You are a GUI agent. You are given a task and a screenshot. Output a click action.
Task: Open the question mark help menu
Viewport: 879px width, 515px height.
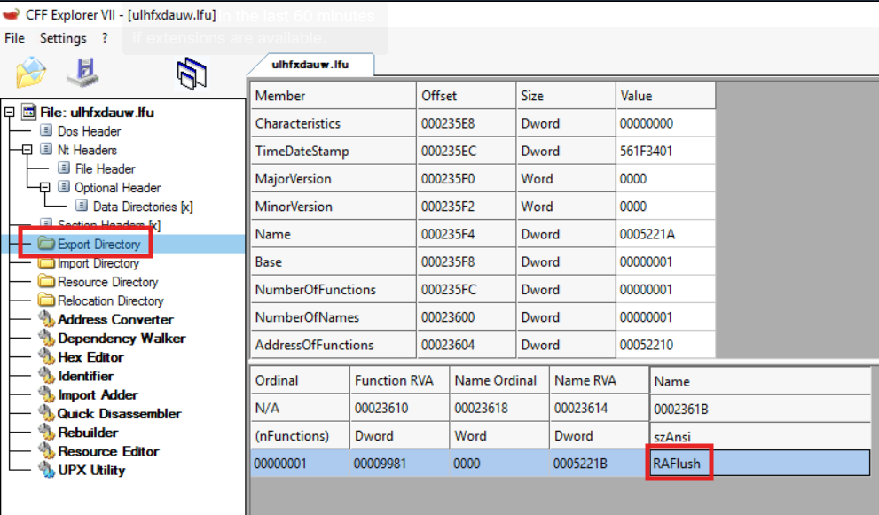(105, 38)
